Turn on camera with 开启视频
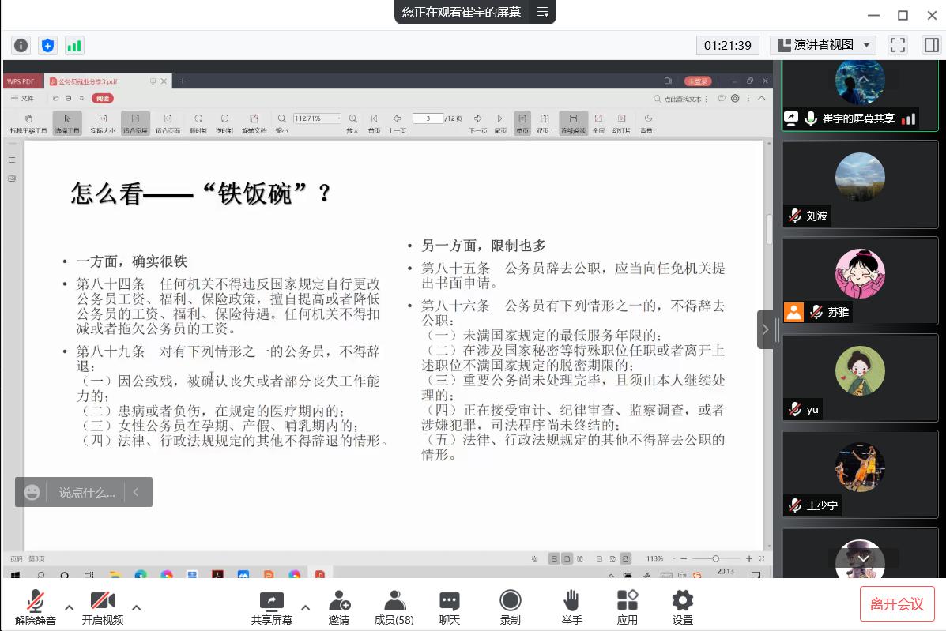 [x=103, y=607]
